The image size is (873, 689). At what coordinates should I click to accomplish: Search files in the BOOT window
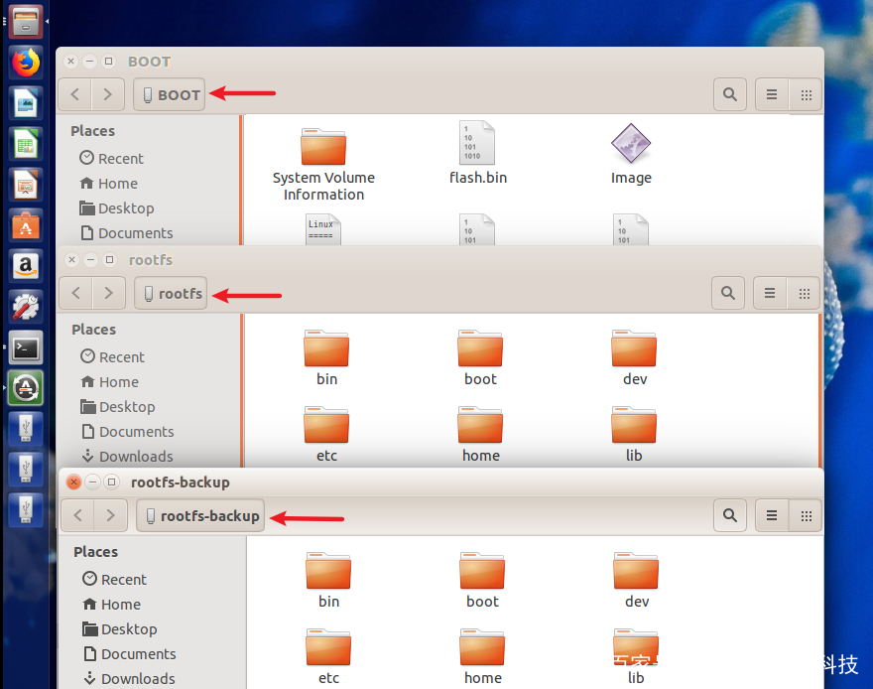click(730, 94)
